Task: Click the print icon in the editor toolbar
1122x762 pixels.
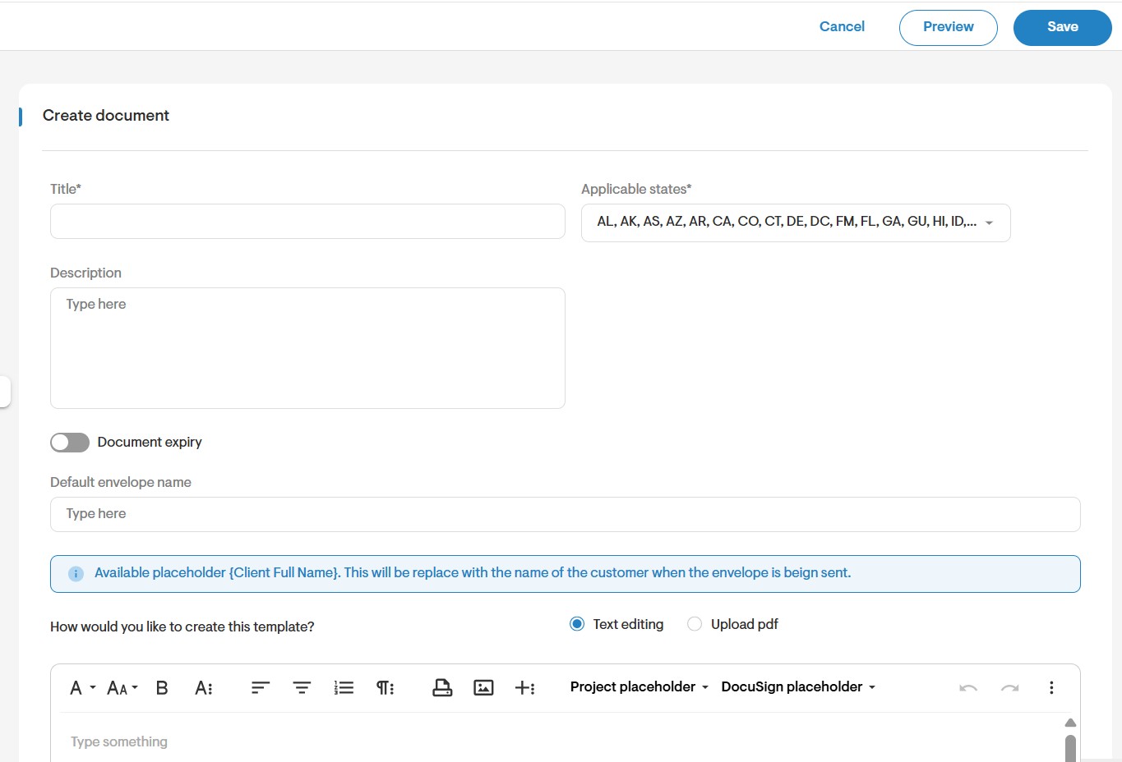Action: (442, 687)
